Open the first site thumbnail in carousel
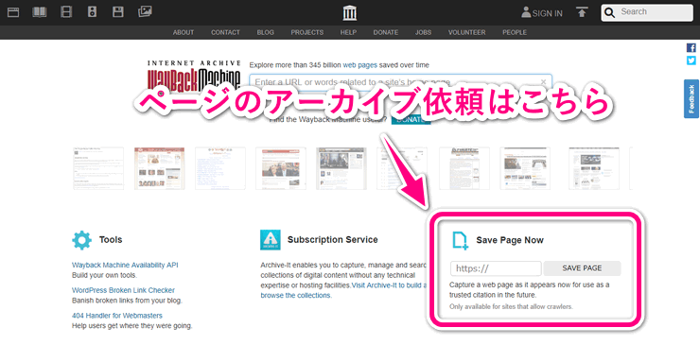The image size is (700, 345). (x=98, y=168)
